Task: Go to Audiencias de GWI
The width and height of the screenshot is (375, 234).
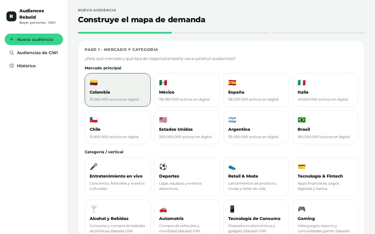Action: pos(34,53)
